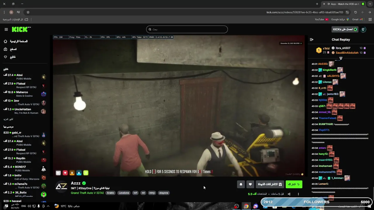374x210 pixels.
Task: Open Azzz channel name link
Action: pos(76,183)
